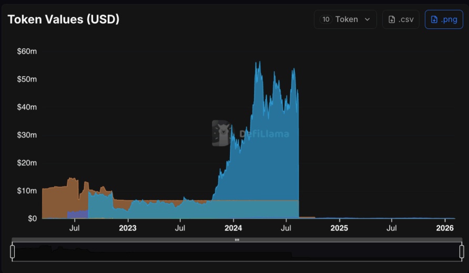Image resolution: width=469 pixels, height=273 pixels.
Task: Click the $50m axis label
Action: (x=27, y=79)
